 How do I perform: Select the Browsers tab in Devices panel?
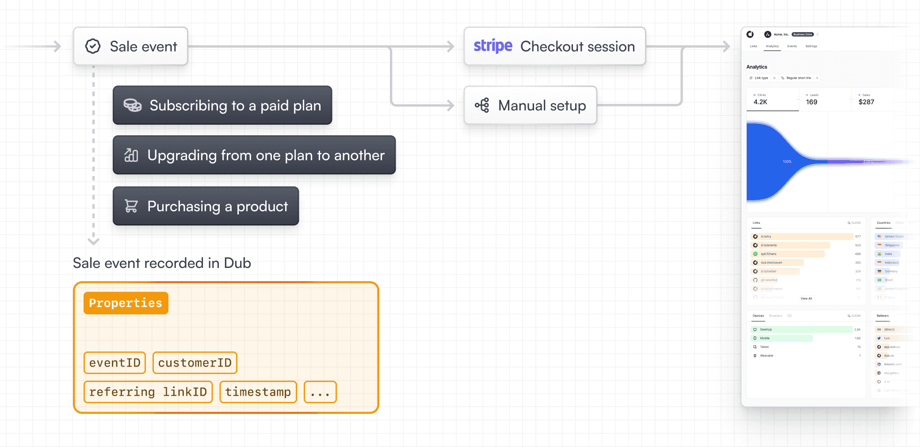point(775,316)
